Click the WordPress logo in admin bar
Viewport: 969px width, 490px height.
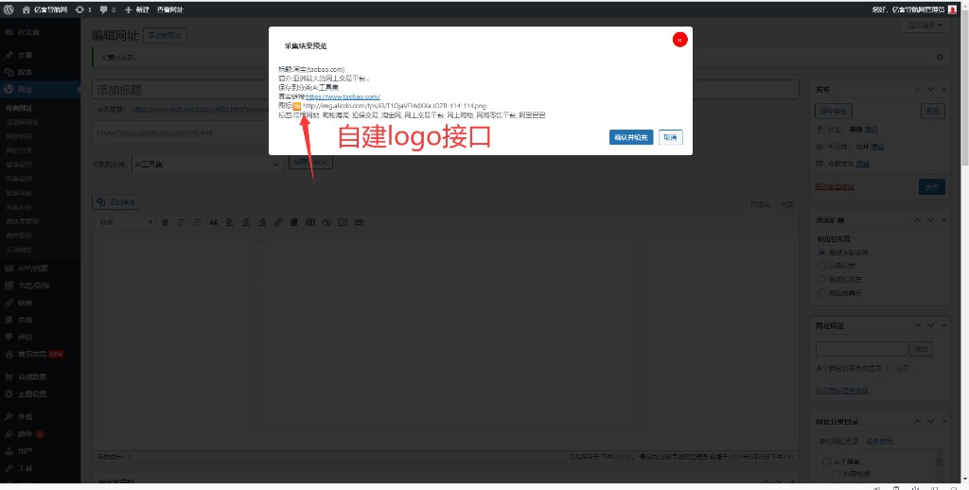click(x=9, y=9)
